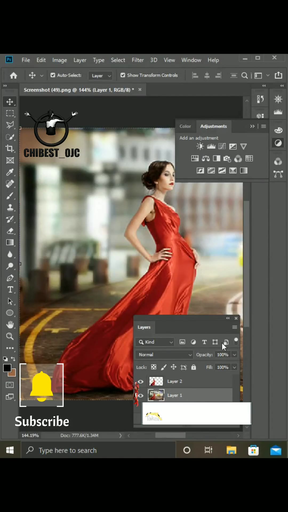Switch to the Color tab
The image size is (288, 512).
[x=185, y=126]
